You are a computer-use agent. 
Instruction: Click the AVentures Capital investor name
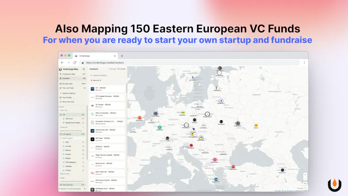(x=103, y=180)
